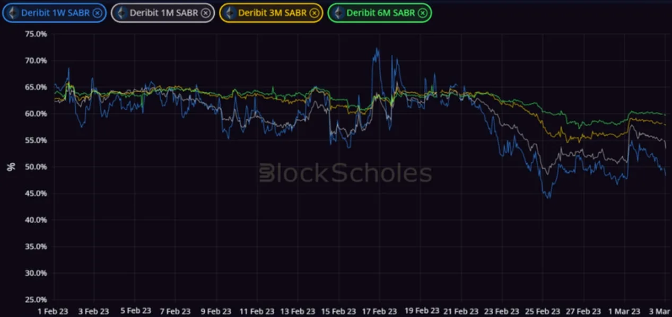Viewport: 672px width, 317px height.
Task: Click the 13 Feb 23 date label
Action: click(298, 311)
